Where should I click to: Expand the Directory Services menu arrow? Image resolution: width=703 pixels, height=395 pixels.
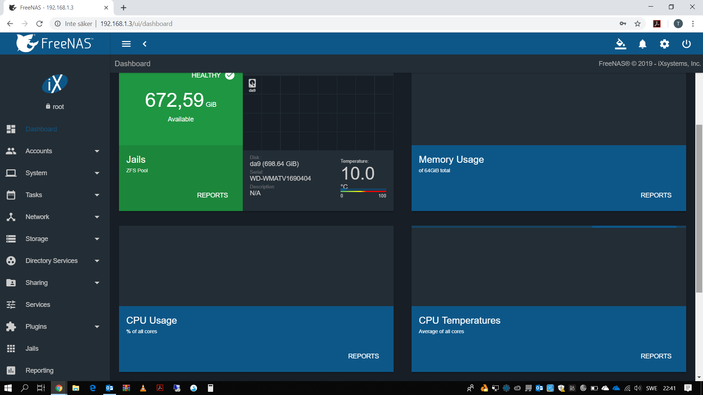97,261
